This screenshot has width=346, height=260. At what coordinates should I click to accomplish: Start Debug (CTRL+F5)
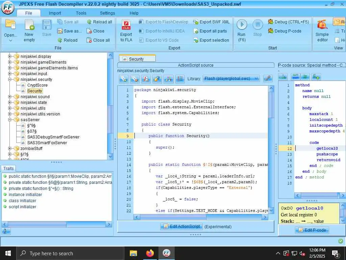[289, 22]
